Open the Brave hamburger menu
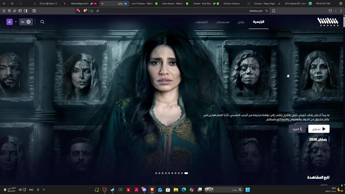This screenshot has height=194, width=345. point(4,11)
